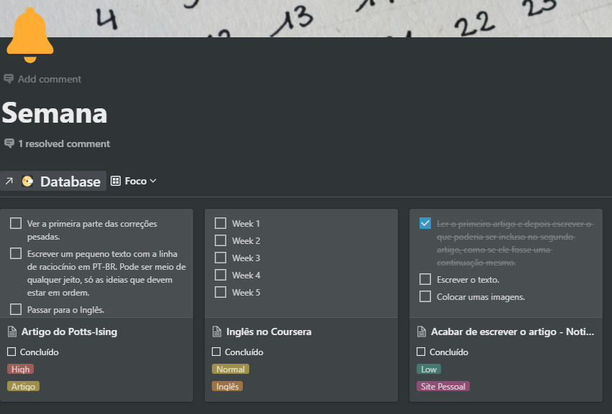Click the Database disc emoji icon
The height and width of the screenshot is (414, 612).
27,182
